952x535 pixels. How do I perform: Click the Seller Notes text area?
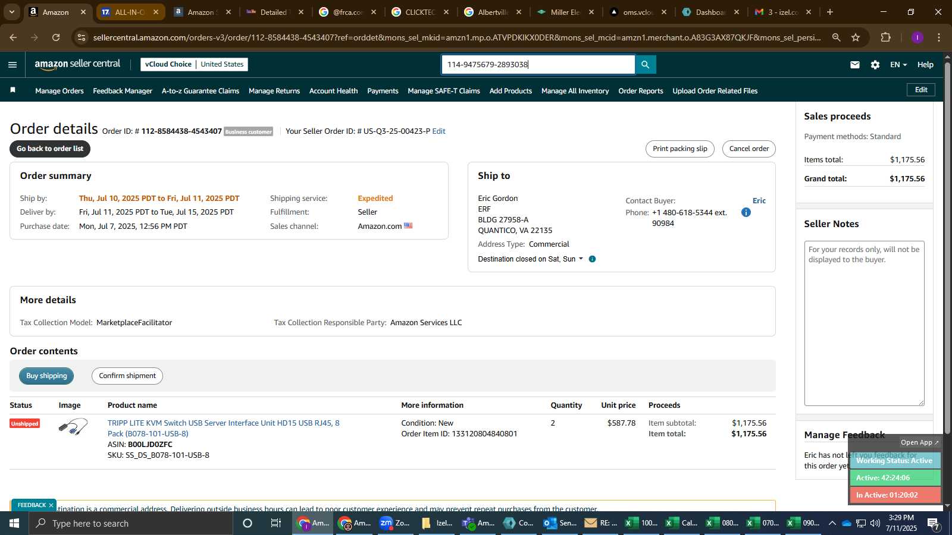865,323
